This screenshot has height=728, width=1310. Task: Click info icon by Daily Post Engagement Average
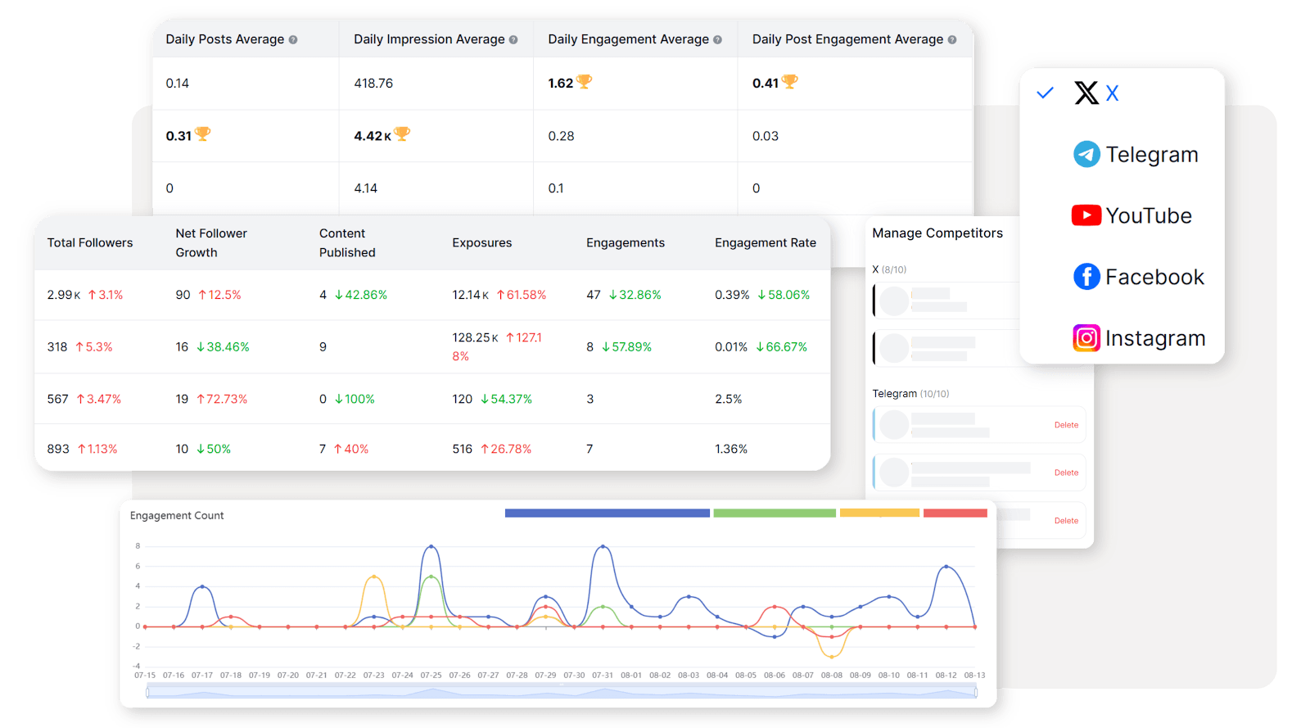tap(951, 40)
